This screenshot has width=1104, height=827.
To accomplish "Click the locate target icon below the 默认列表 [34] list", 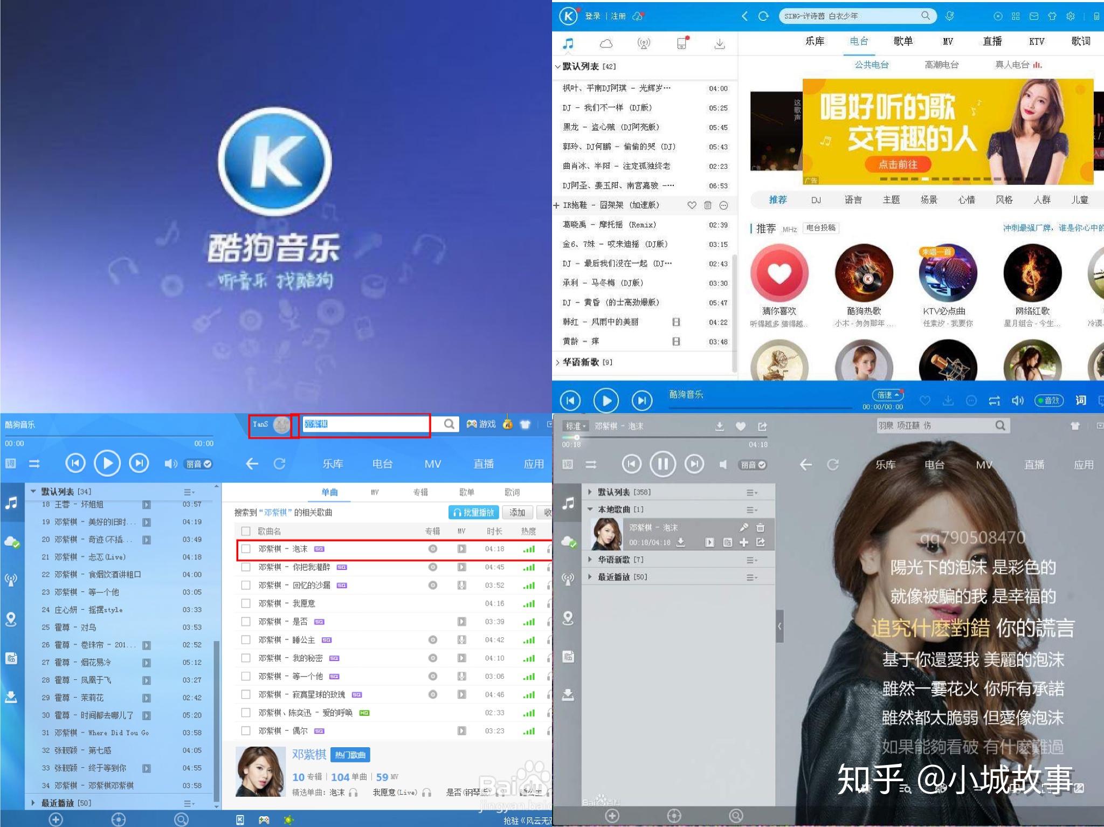I will click(x=118, y=819).
